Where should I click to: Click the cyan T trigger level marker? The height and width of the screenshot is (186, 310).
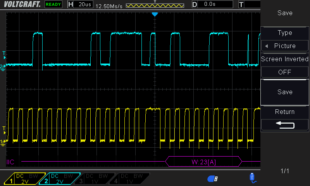(4, 53)
